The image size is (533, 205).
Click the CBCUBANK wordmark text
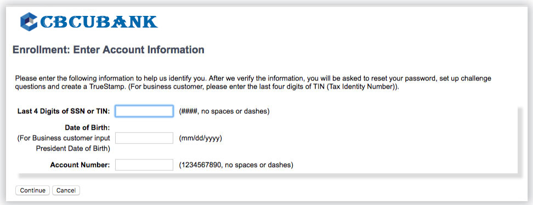pos(99,22)
